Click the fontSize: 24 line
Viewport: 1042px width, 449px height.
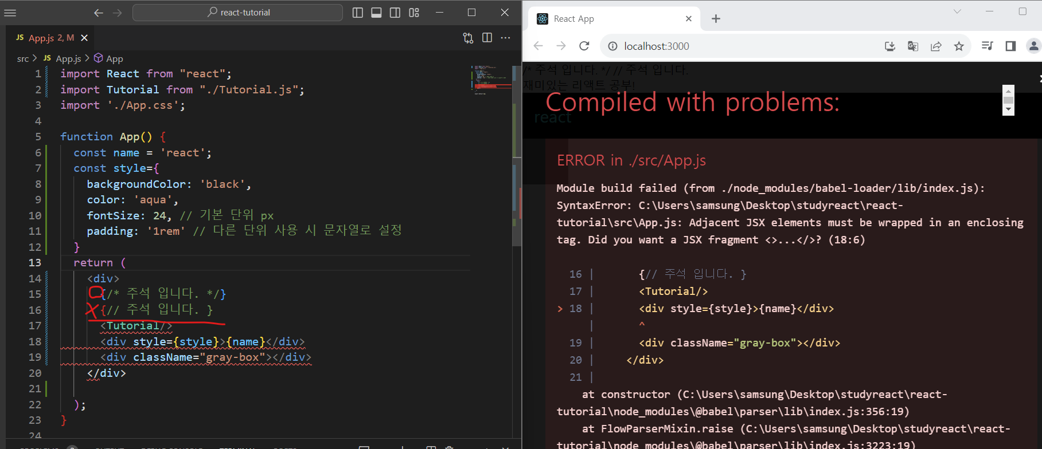tap(180, 215)
